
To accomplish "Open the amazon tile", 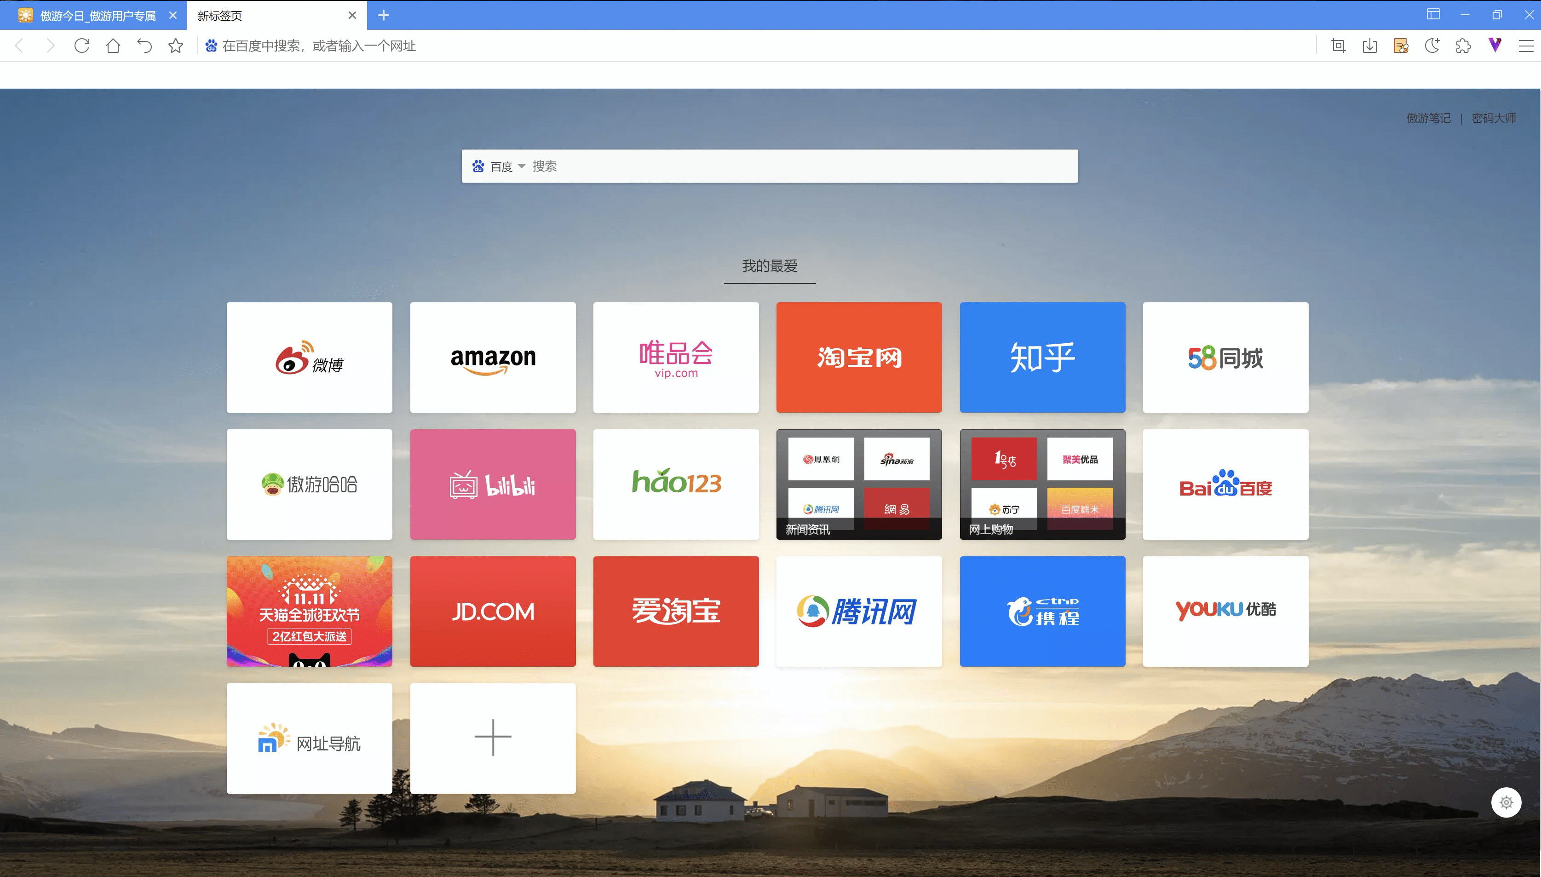I will click(x=493, y=358).
